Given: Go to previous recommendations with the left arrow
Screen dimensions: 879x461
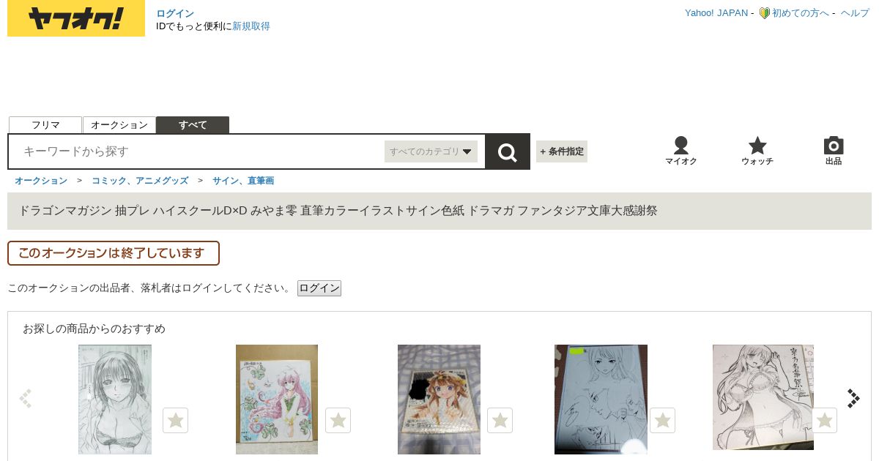Looking at the screenshot, I should [x=26, y=398].
